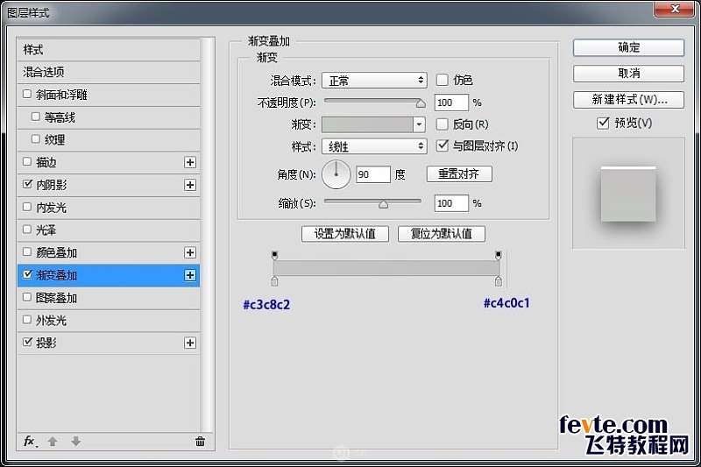701x467 pixels.
Task: Click the angle value input field
Action: pyautogui.click(x=372, y=174)
